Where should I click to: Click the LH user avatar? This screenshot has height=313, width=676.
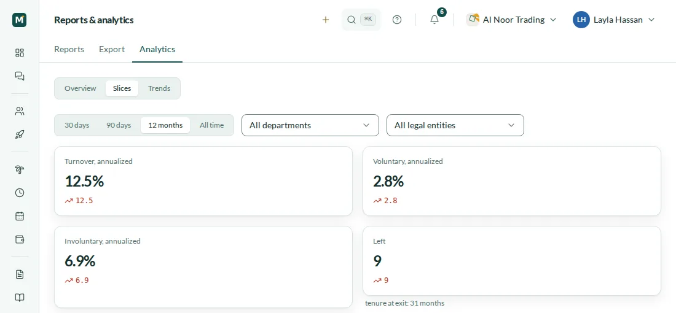[x=581, y=20]
